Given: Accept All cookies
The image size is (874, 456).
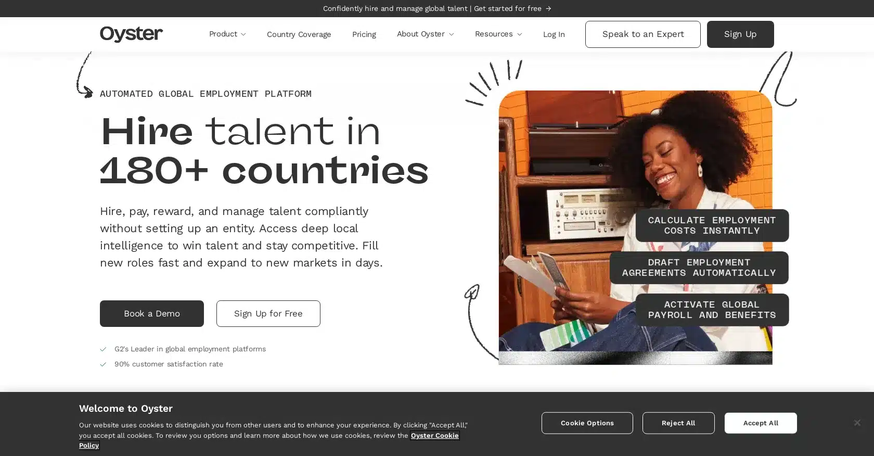Looking at the screenshot, I should click(760, 423).
